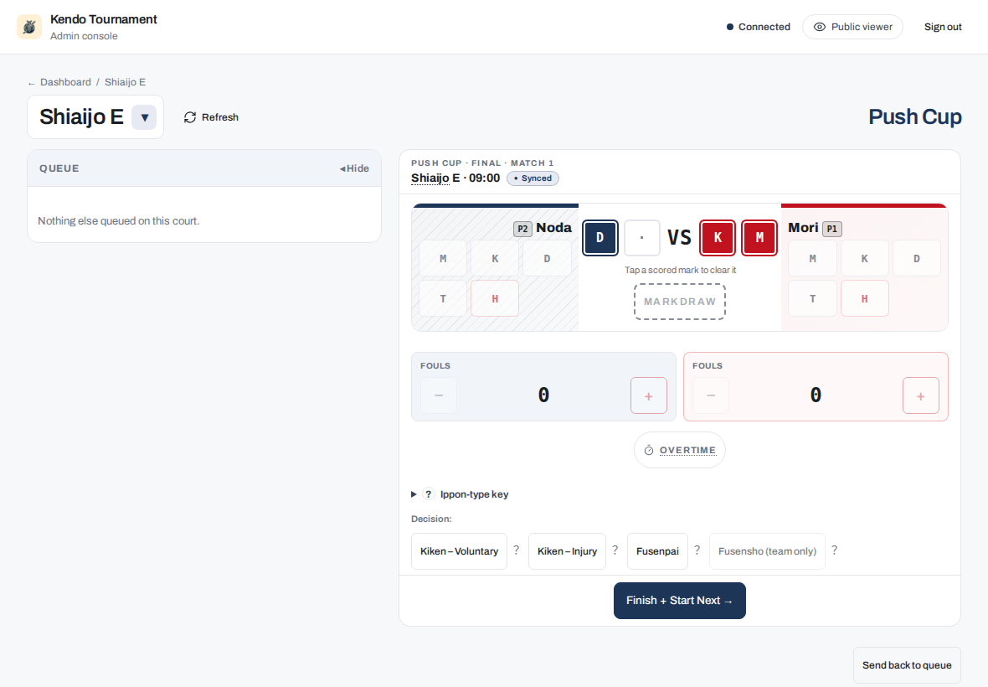Send match back to queue
Viewport: 988px width, 687px height.
coord(907,665)
